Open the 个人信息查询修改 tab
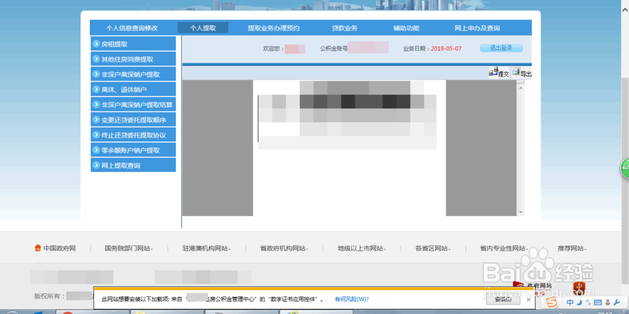 tap(132, 28)
